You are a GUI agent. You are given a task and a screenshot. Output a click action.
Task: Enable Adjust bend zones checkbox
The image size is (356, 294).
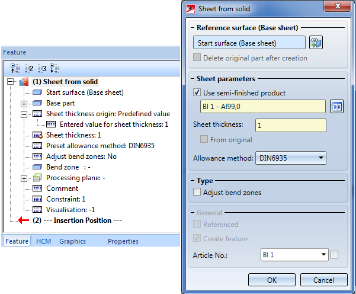(x=197, y=193)
